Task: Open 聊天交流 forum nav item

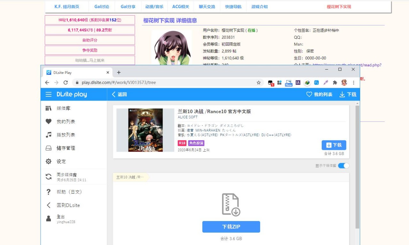Action: [x=207, y=7]
